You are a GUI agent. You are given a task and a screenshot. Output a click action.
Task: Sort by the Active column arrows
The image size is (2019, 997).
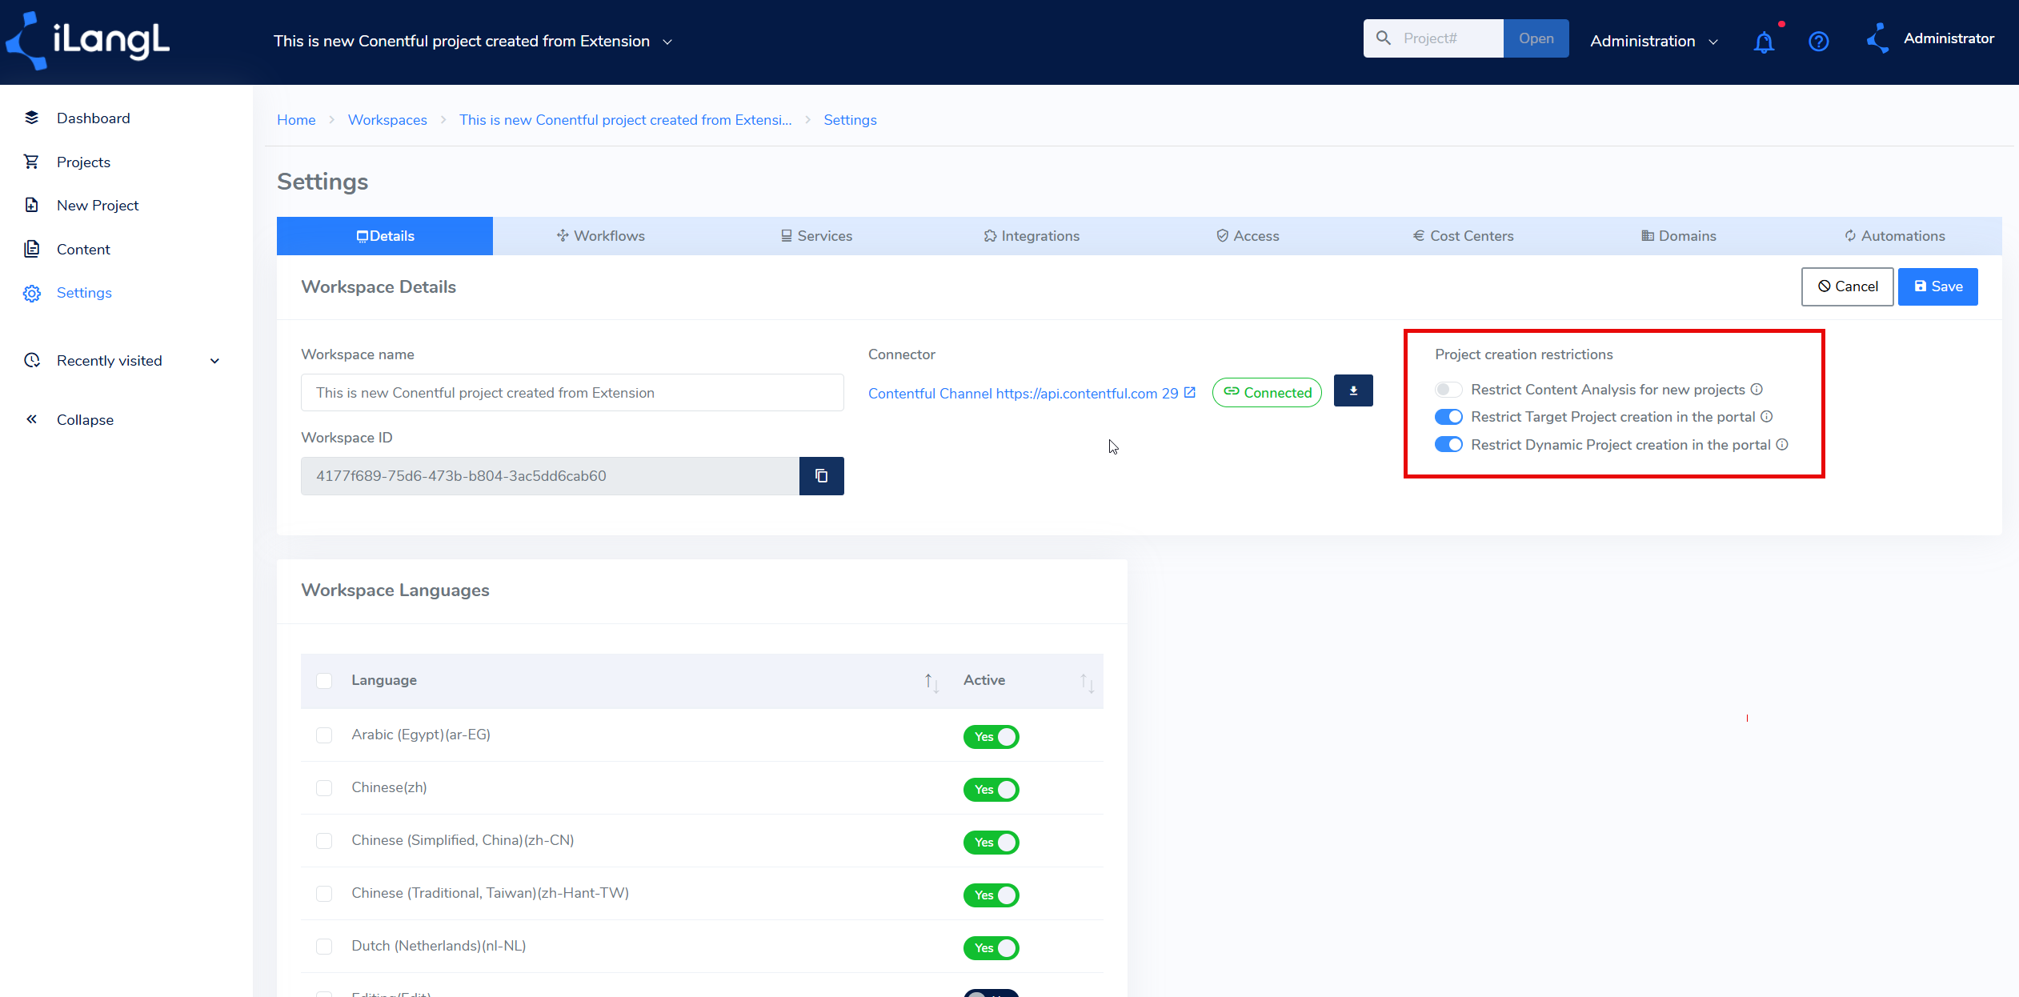pos(1087,682)
